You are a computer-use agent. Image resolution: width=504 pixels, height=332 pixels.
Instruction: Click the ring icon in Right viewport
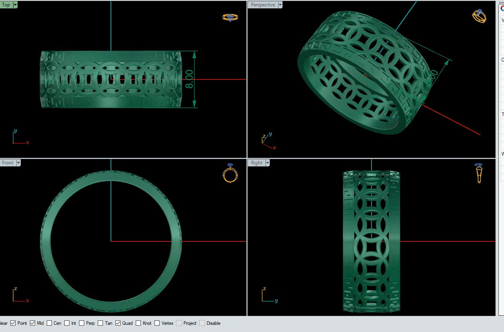pos(479,173)
